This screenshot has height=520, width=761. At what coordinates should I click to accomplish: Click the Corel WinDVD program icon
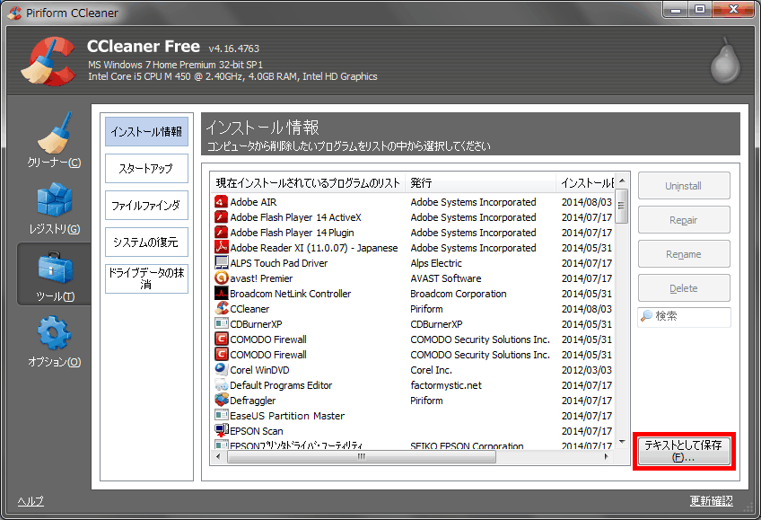click(x=222, y=369)
